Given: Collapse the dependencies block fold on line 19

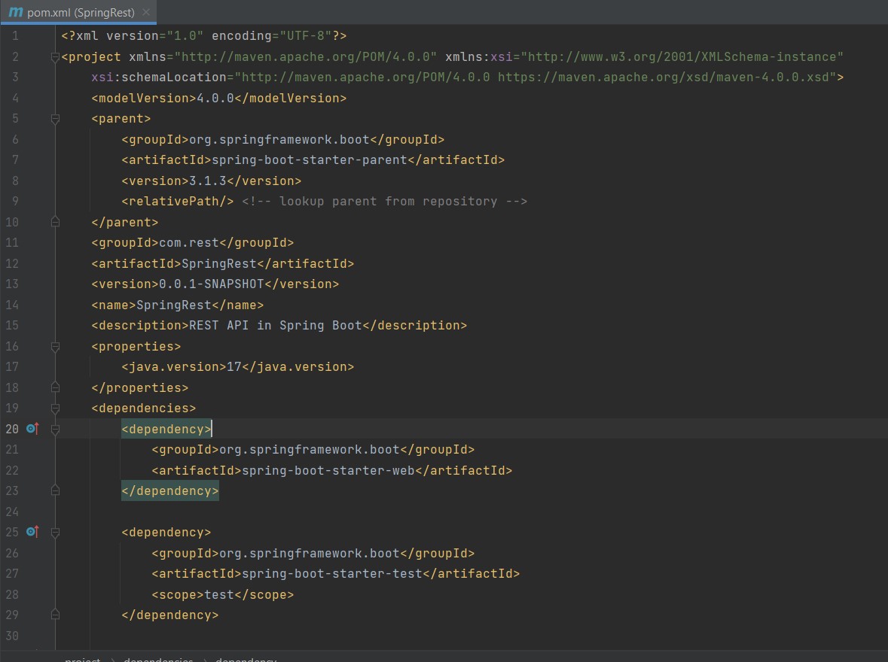Looking at the screenshot, I should pyautogui.click(x=55, y=408).
